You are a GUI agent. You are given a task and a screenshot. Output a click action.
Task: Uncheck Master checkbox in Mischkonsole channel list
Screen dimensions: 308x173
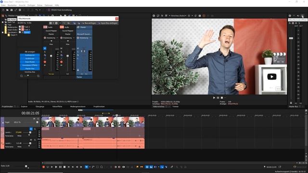(x=20, y=32)
